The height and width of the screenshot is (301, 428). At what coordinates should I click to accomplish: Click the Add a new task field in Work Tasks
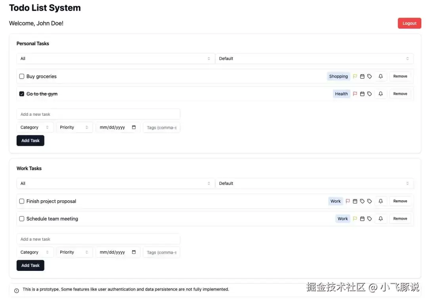point(98,240)
